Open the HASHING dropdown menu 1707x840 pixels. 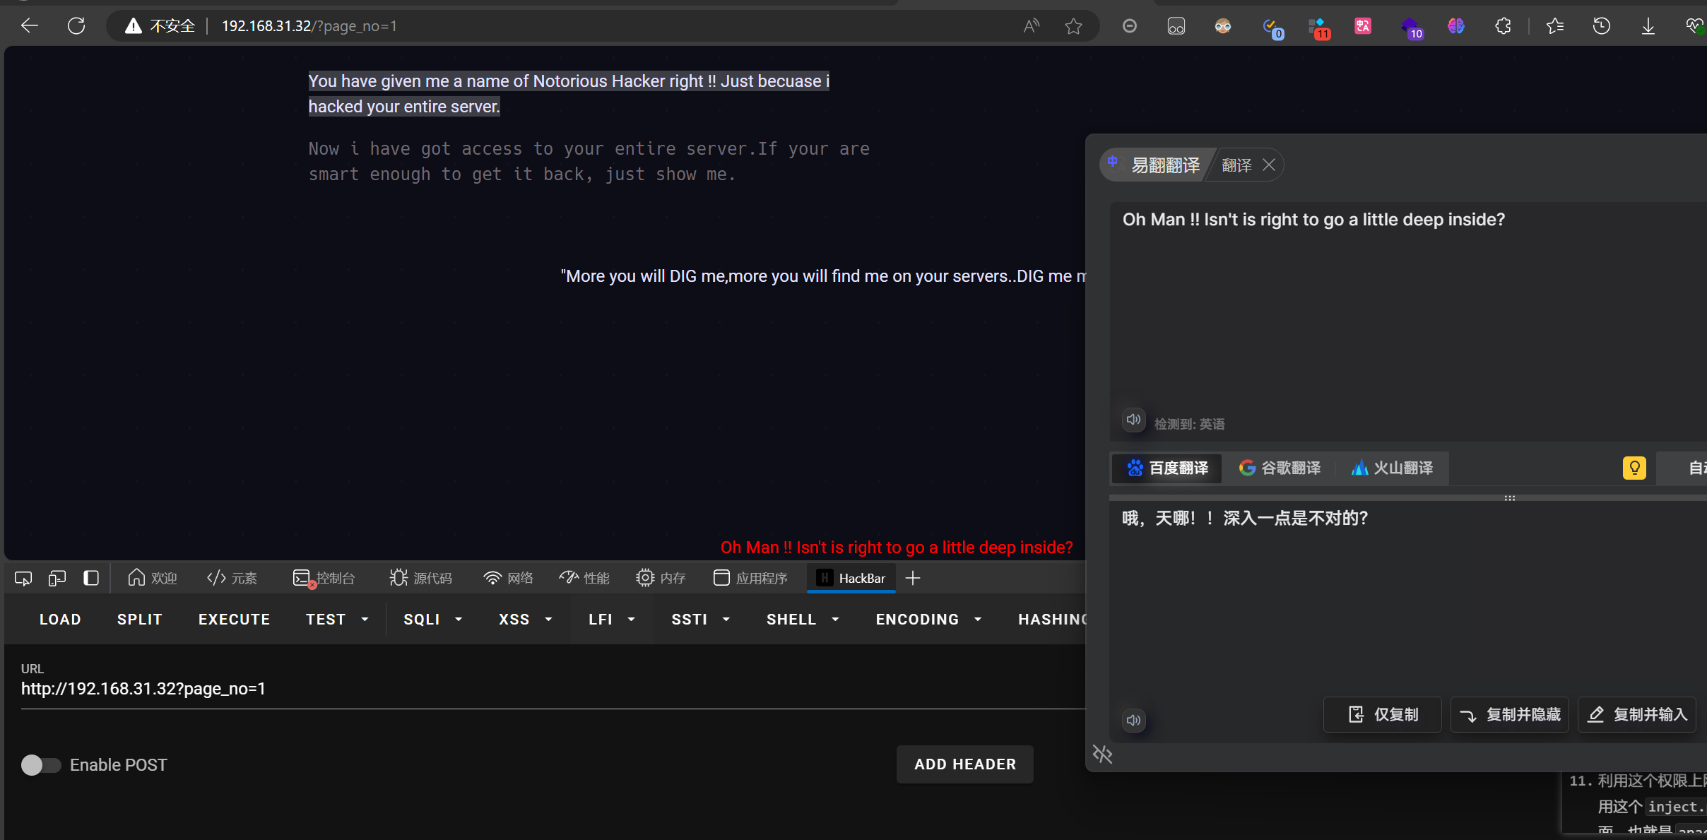(x=1052, y=620)
